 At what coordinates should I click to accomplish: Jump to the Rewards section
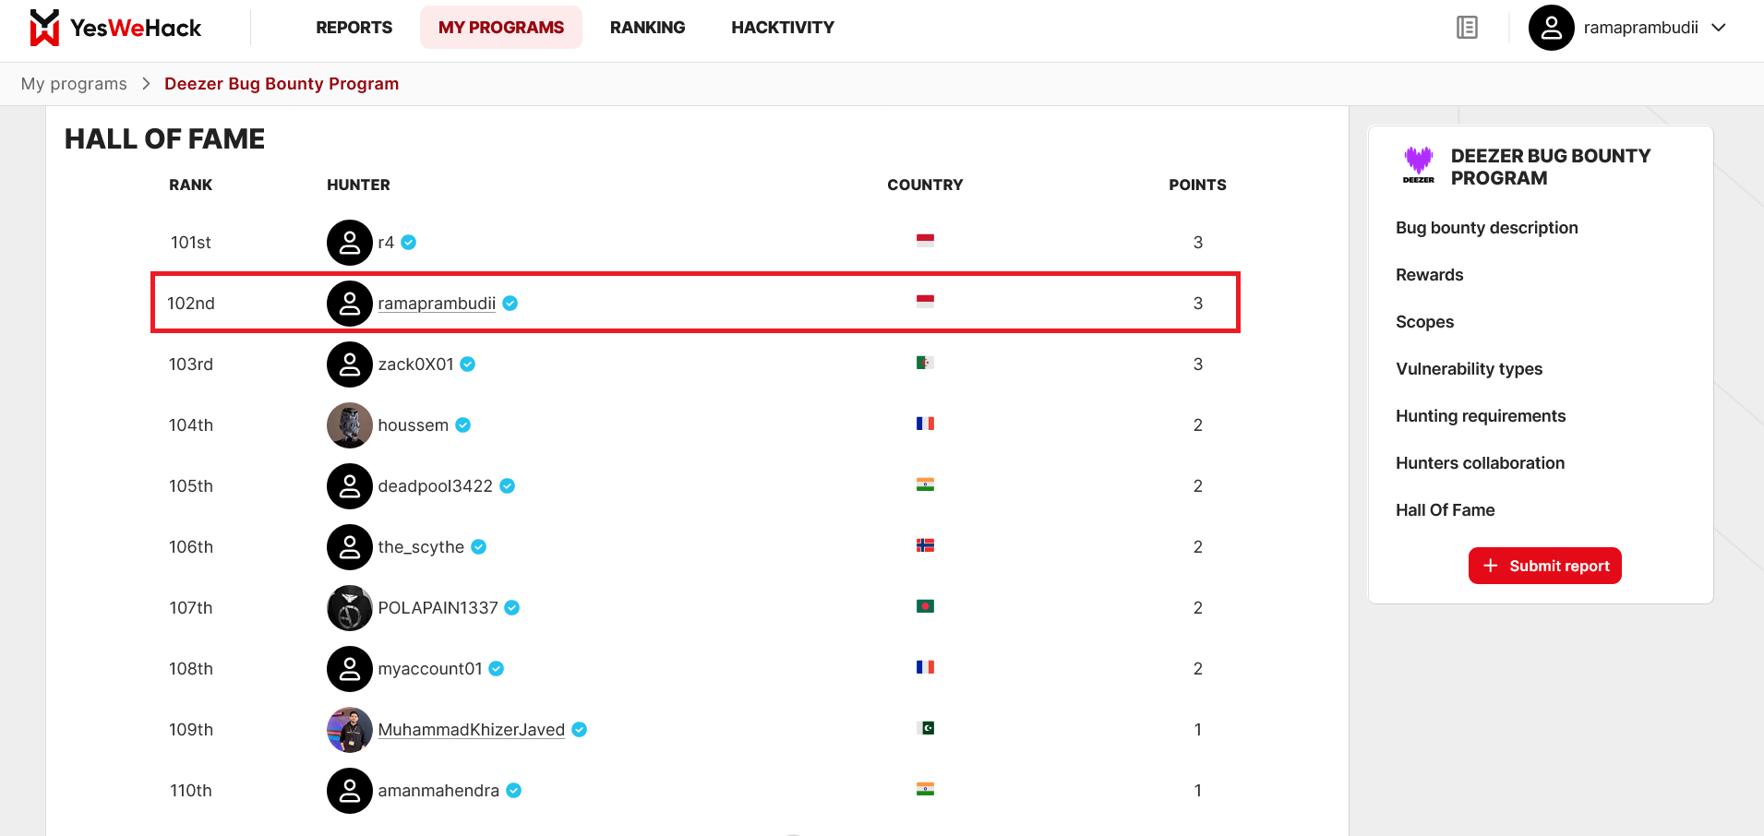[x=1429, y=275]
